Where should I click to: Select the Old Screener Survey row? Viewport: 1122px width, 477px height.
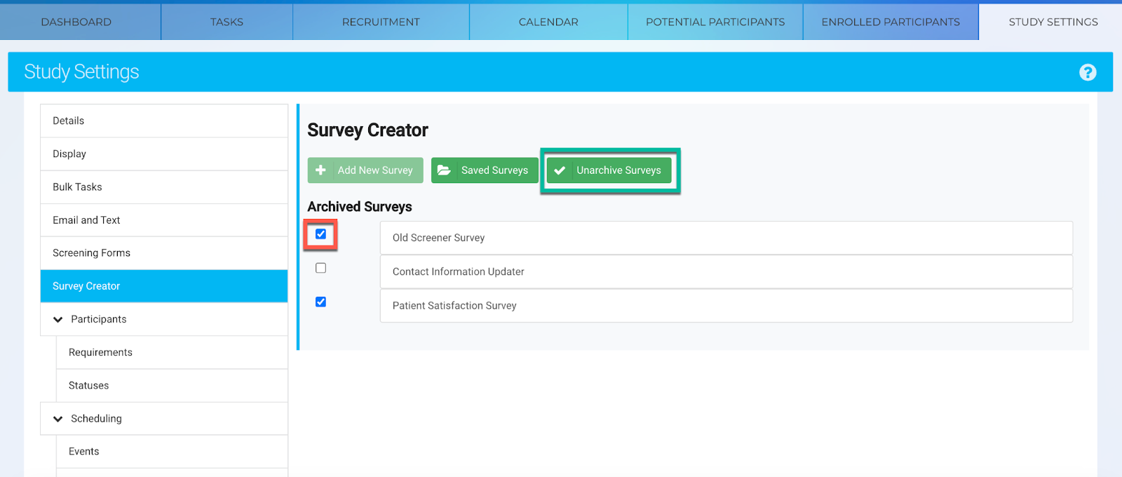(726, 238)
